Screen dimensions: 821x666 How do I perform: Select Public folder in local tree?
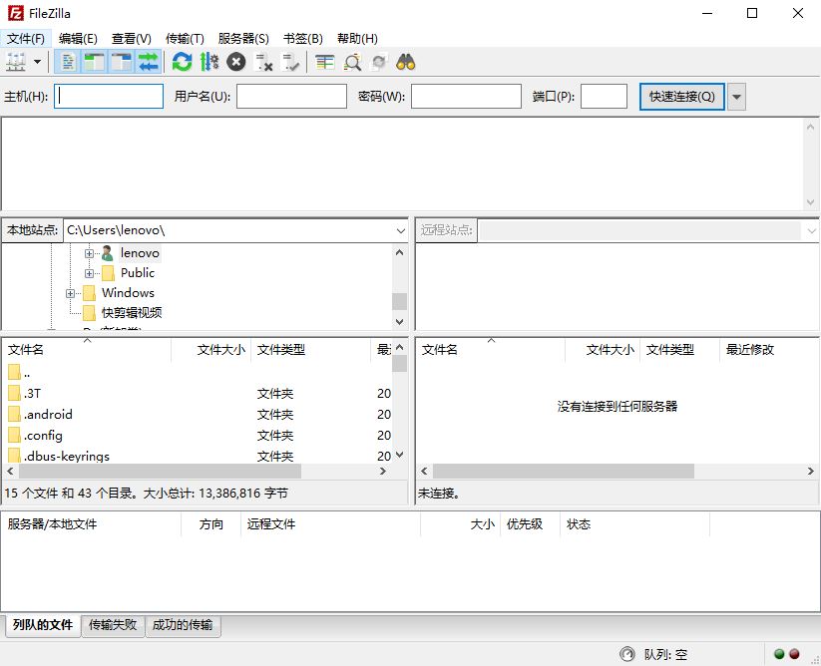(x=138, y=273)
